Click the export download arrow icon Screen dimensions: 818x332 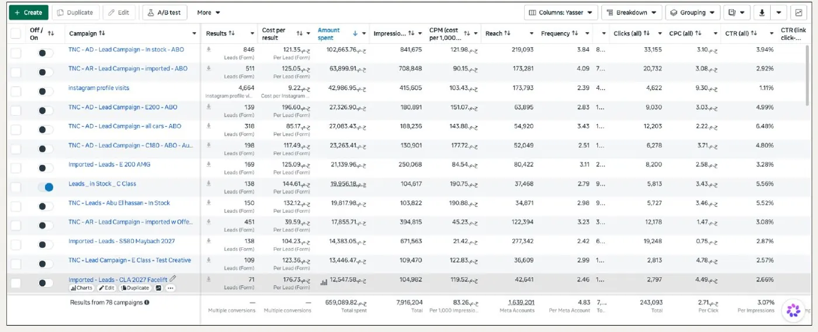click(762, 12)
